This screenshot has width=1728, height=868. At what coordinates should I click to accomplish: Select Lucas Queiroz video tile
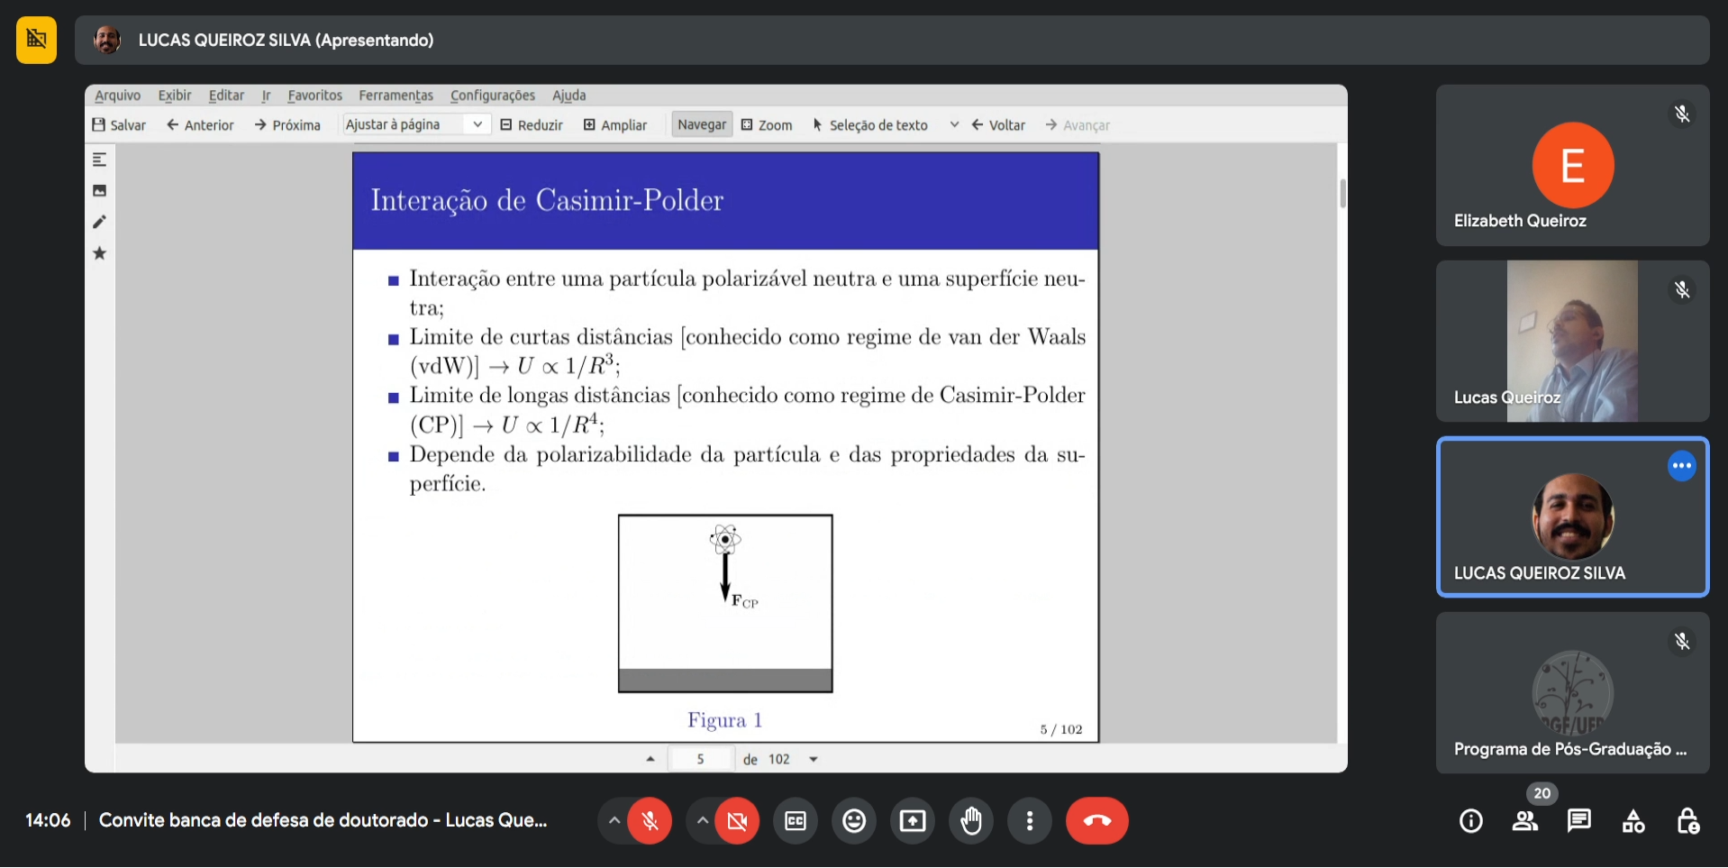tap(1573, 341)
